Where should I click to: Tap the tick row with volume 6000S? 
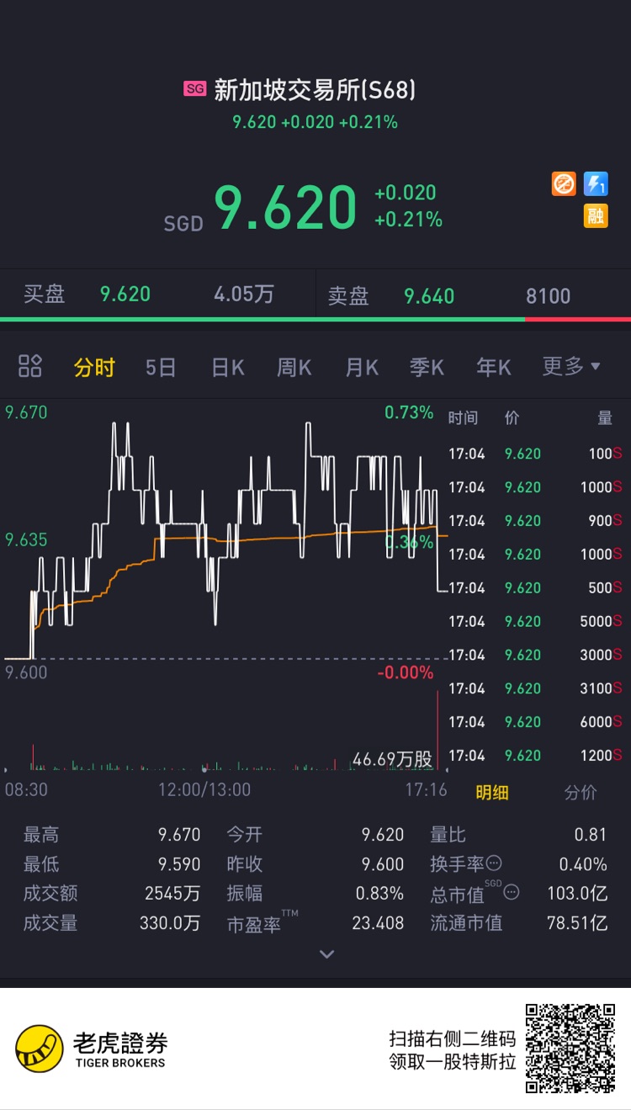535,722
